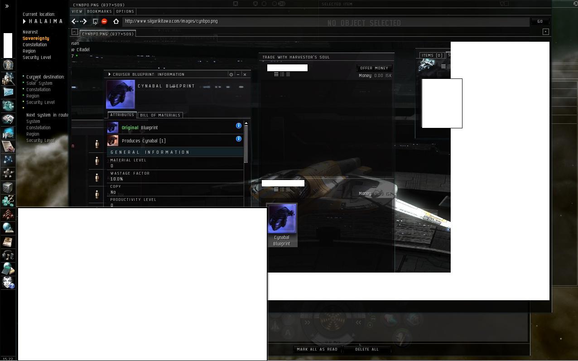
Task: Go to browser home page
Action: click(116, 21)
